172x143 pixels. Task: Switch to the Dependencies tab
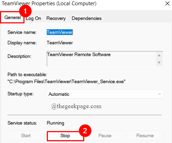click(x=86, y=18)
